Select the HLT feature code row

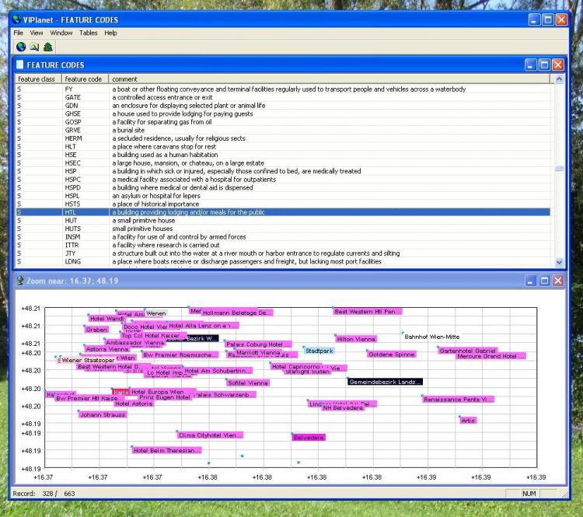[283, 146]
